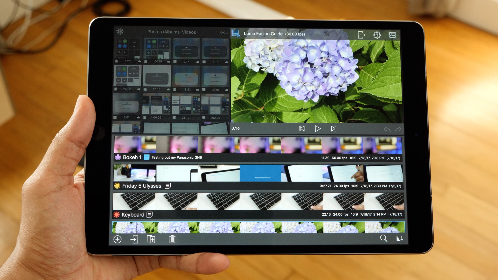Image resolution: width=498 pixels, height=280 pixels.
Task: Select the Bokeh 1 project title
Action: (132, 157)
